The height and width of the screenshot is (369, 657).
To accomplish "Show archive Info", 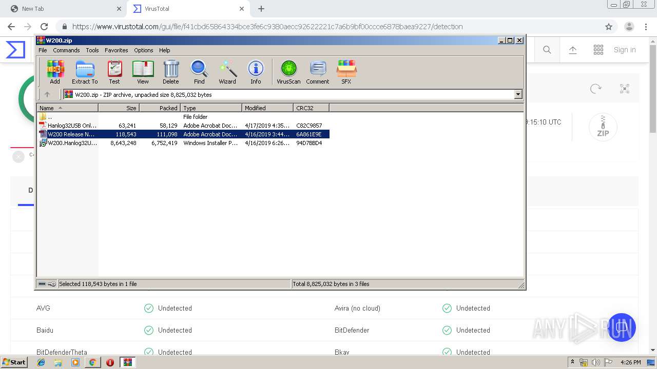I will (x=256, y=72).
